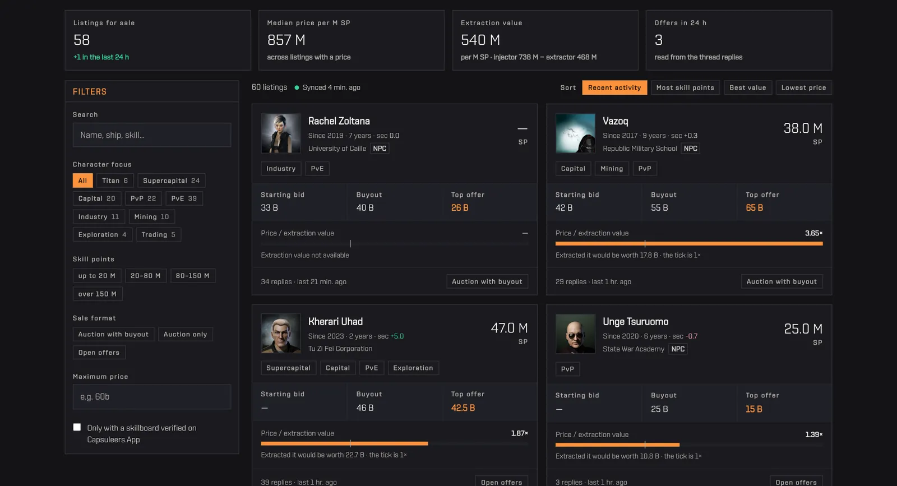
Task: Open Rachel Zoltana's portrait thumbnail
Action: tap(281, 133)
